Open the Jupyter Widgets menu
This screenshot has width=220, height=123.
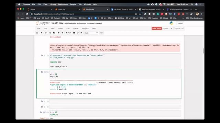(85, 28)
